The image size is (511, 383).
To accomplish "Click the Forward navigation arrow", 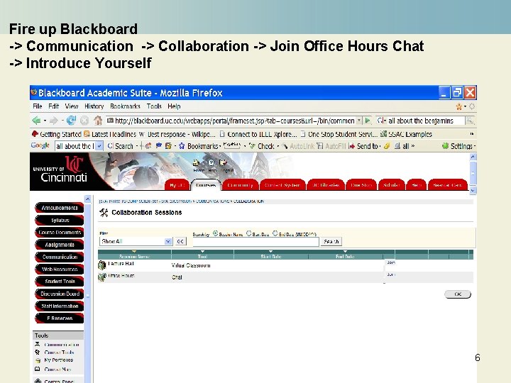I will pos(54,121).
